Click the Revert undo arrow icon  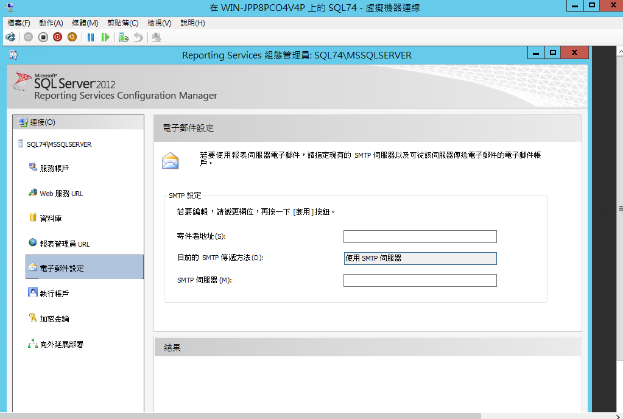(138, 37)
